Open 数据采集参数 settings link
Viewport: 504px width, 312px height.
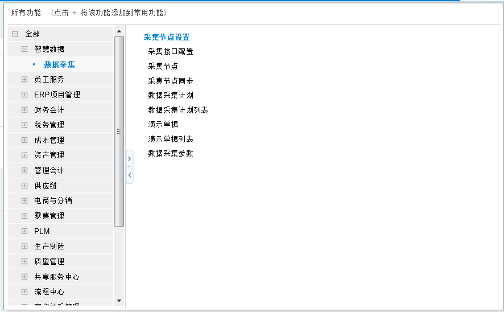170,153
